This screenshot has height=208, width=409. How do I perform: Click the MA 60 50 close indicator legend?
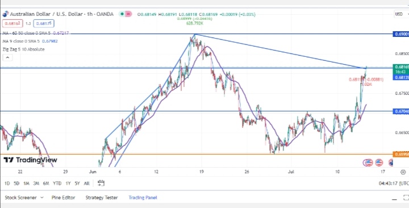point(36,33)
